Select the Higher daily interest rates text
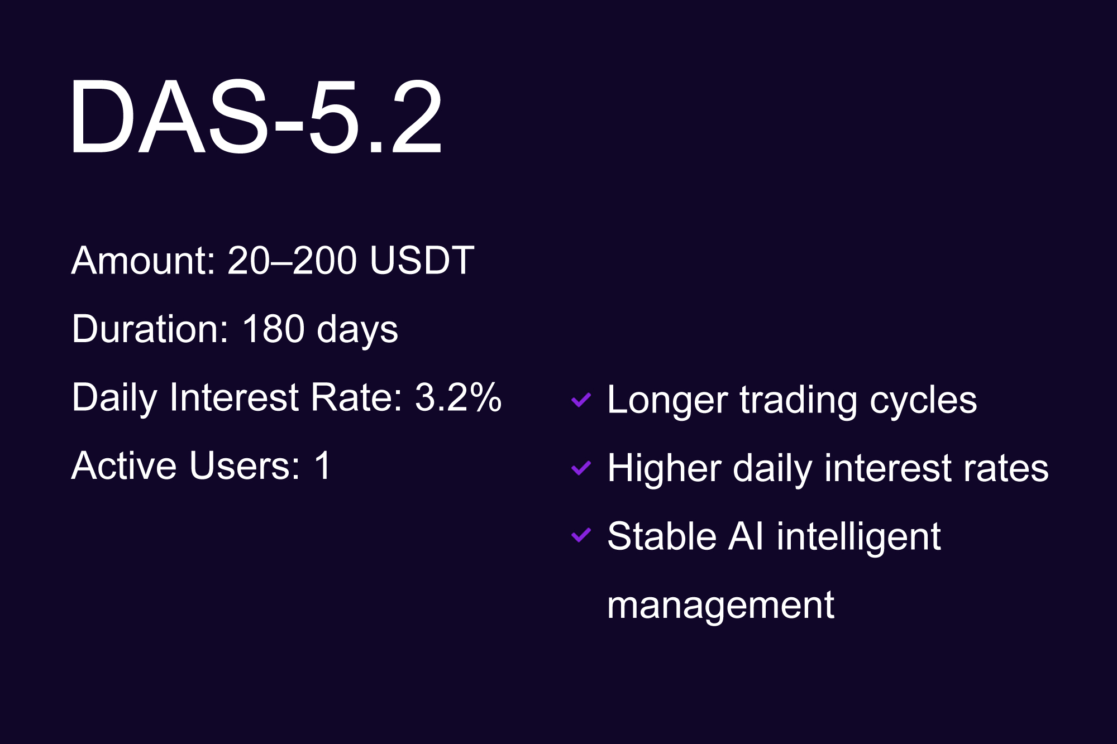Screen dimensions: 1117x744 828,468
